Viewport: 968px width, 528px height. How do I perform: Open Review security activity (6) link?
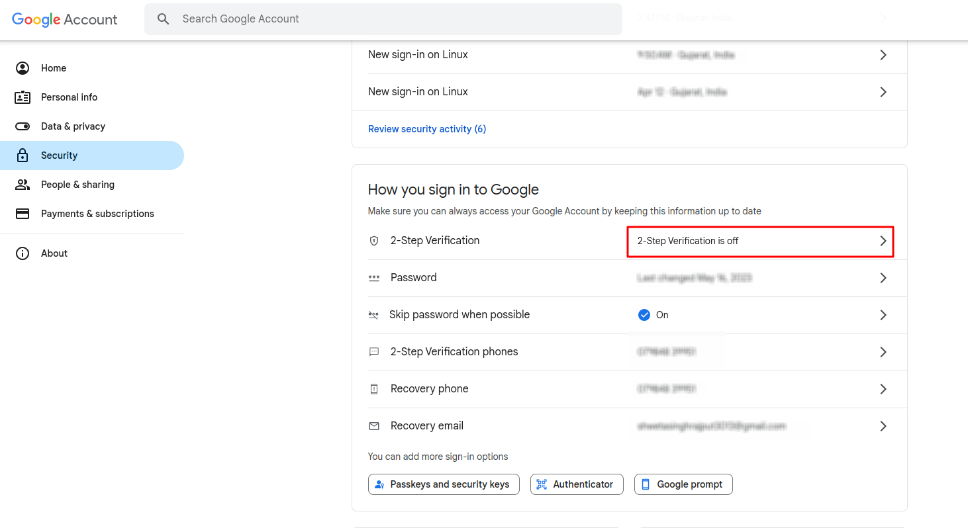427,129
